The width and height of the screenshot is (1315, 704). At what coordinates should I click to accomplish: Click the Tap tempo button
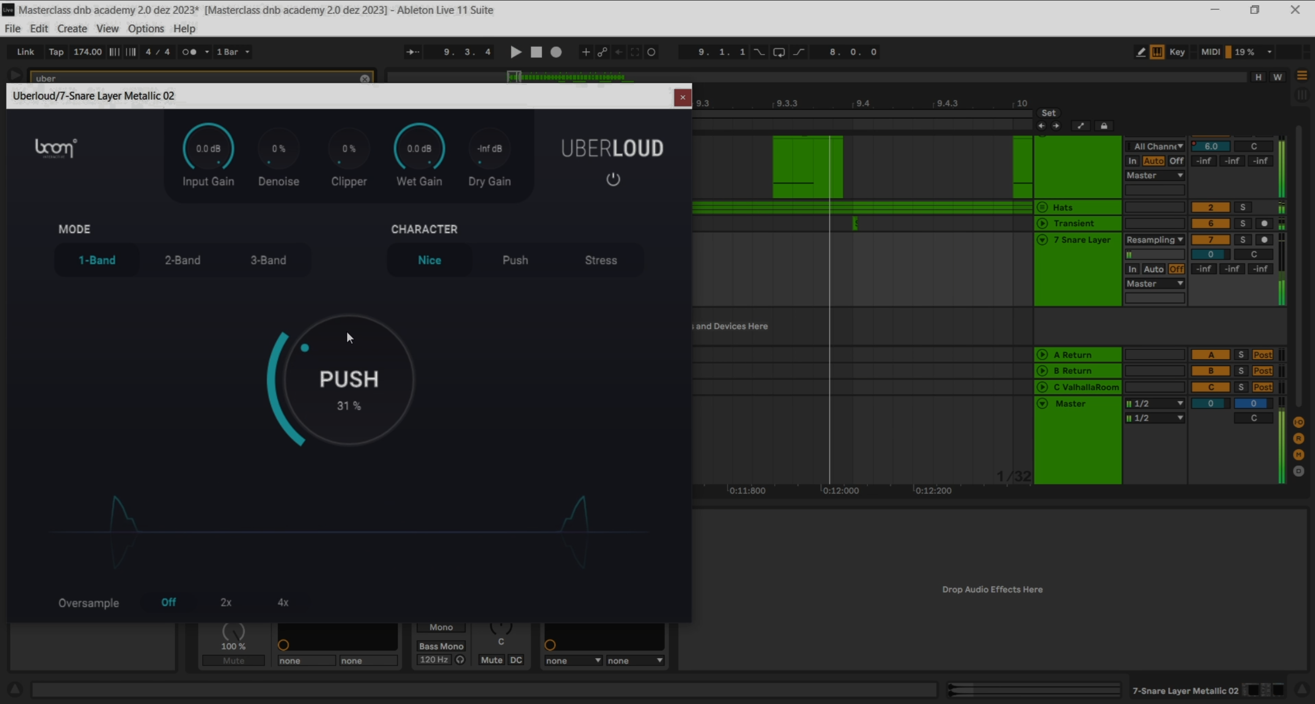[56, 52]
